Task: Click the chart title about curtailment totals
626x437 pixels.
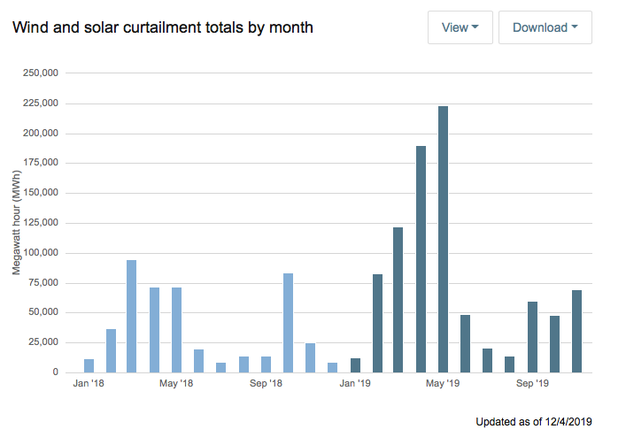Action: click(163, 27)
